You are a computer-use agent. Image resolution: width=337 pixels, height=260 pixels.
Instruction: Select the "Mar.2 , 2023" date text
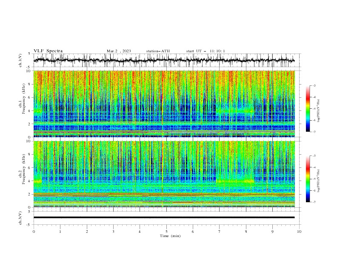pyautogui.click(x=119, y=51)
